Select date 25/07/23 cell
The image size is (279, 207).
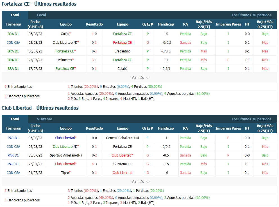click(35, 164)
